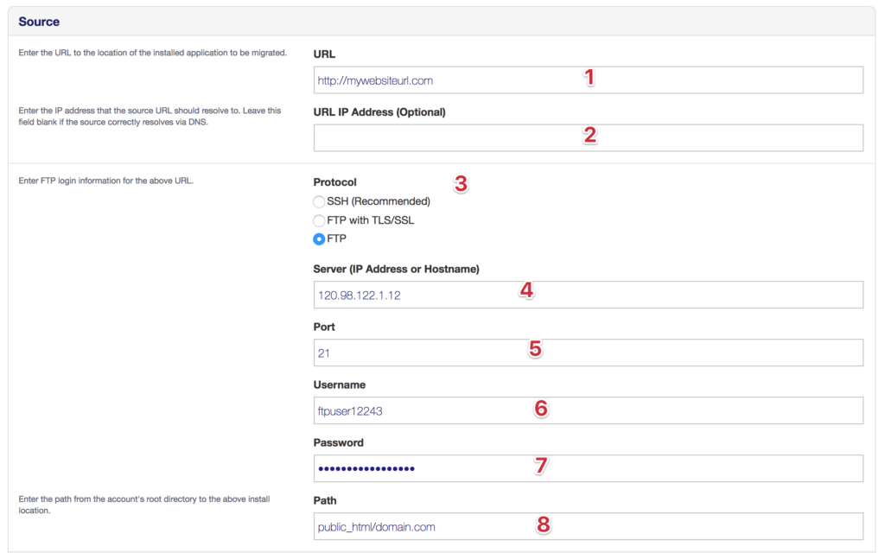Click the red number 1 annotation
Image resolution: width=885 pixels, height=553 pixels.
click(x=589, y=78)
